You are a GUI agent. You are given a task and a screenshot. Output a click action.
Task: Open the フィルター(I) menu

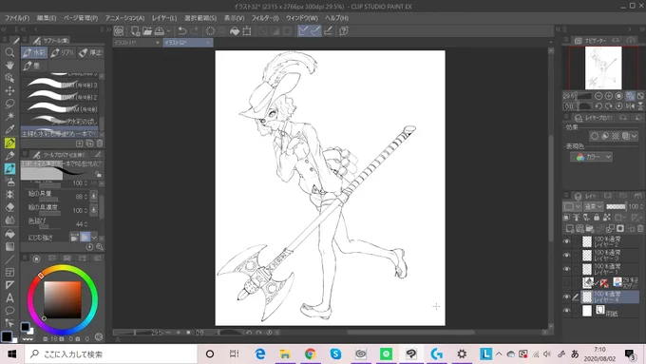coord(265,18)
